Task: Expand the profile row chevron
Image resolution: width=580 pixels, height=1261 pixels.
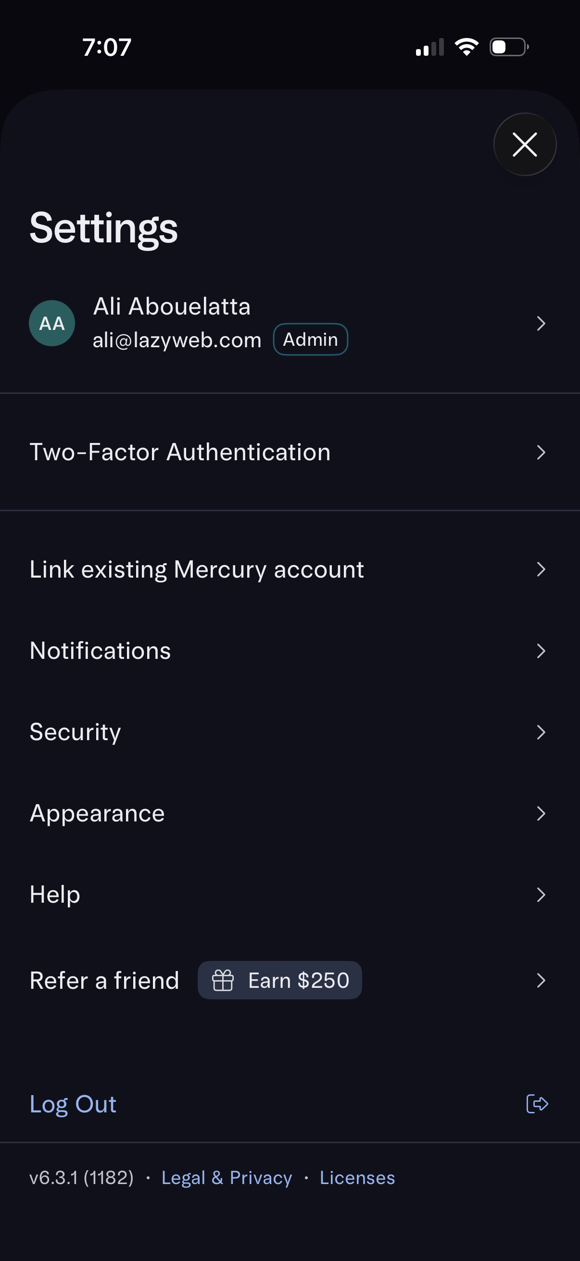Action: pos(541,323)
